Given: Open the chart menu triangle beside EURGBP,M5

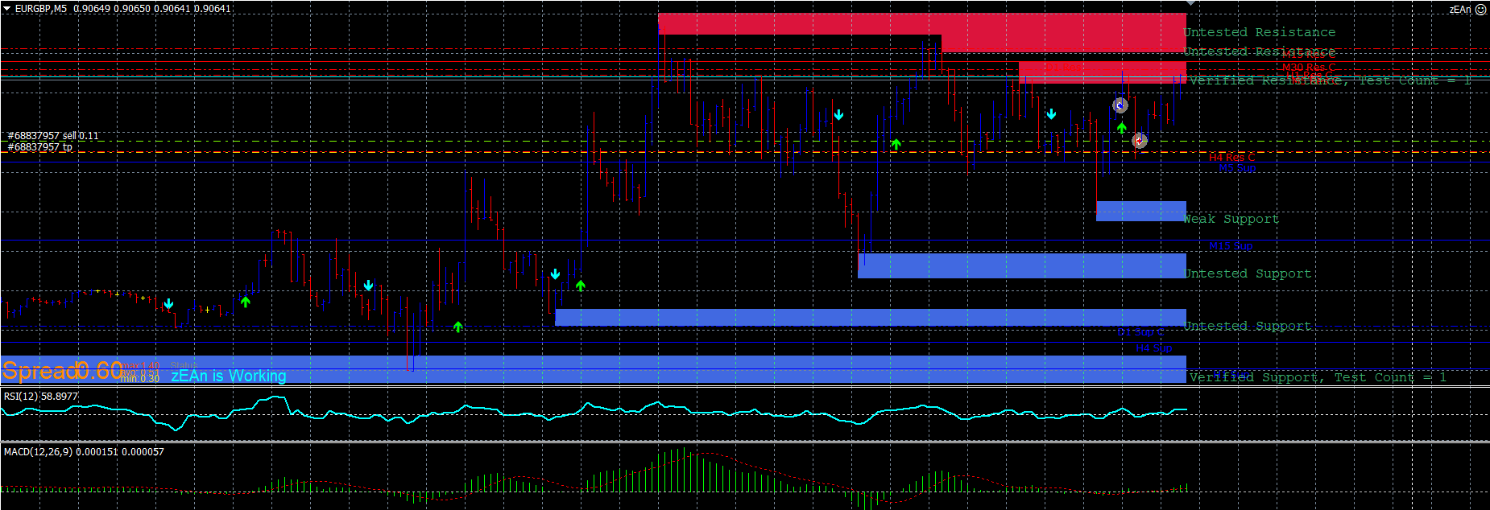Looking at the screenshot, I should click(7, 9).
